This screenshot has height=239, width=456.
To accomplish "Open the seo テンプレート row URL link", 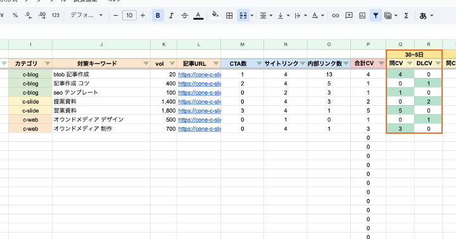I will tap(199, 93).
